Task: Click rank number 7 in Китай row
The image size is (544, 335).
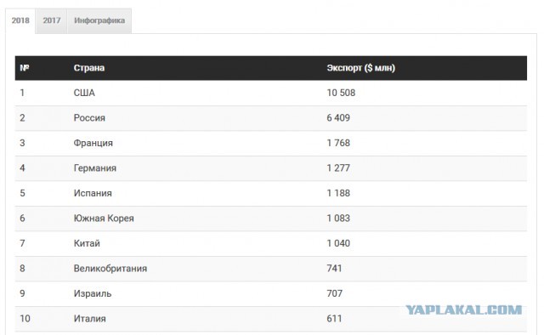Action: tap(22, 243)
